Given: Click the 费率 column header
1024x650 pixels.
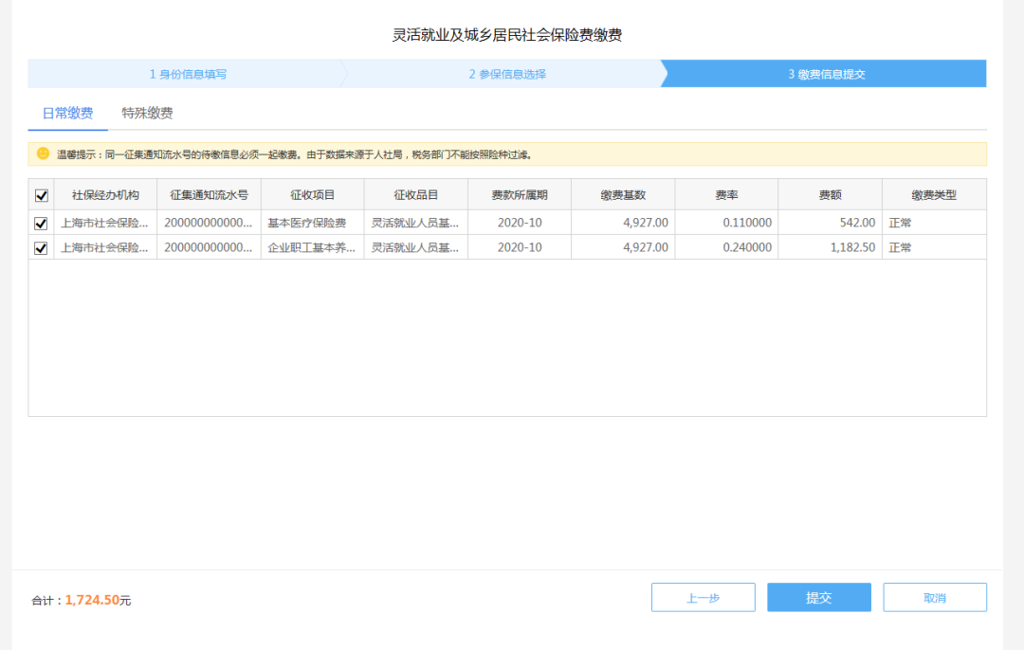Looking at the screenshot, I should pos(725,193).
